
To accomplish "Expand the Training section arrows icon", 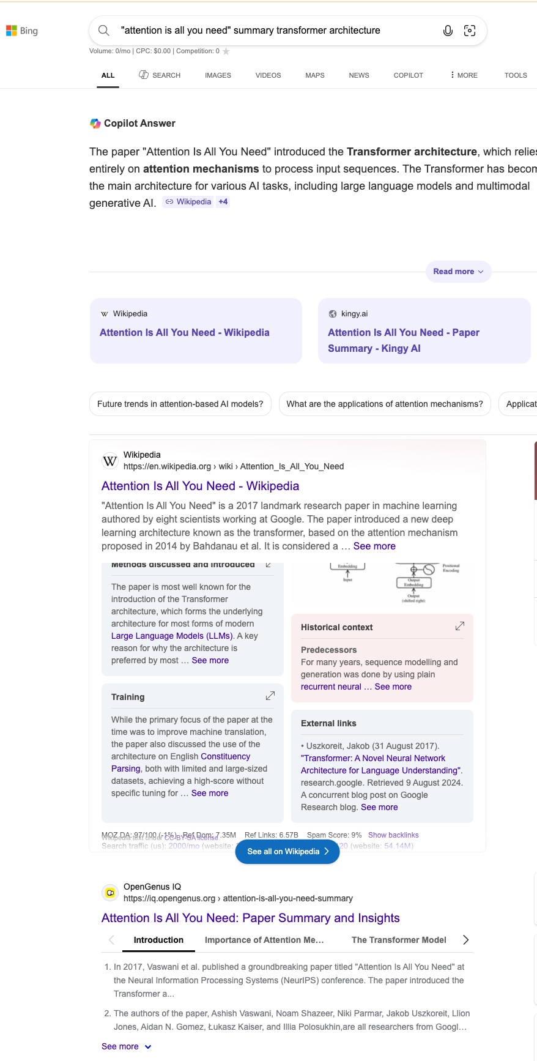I will (x=270, y=696).
